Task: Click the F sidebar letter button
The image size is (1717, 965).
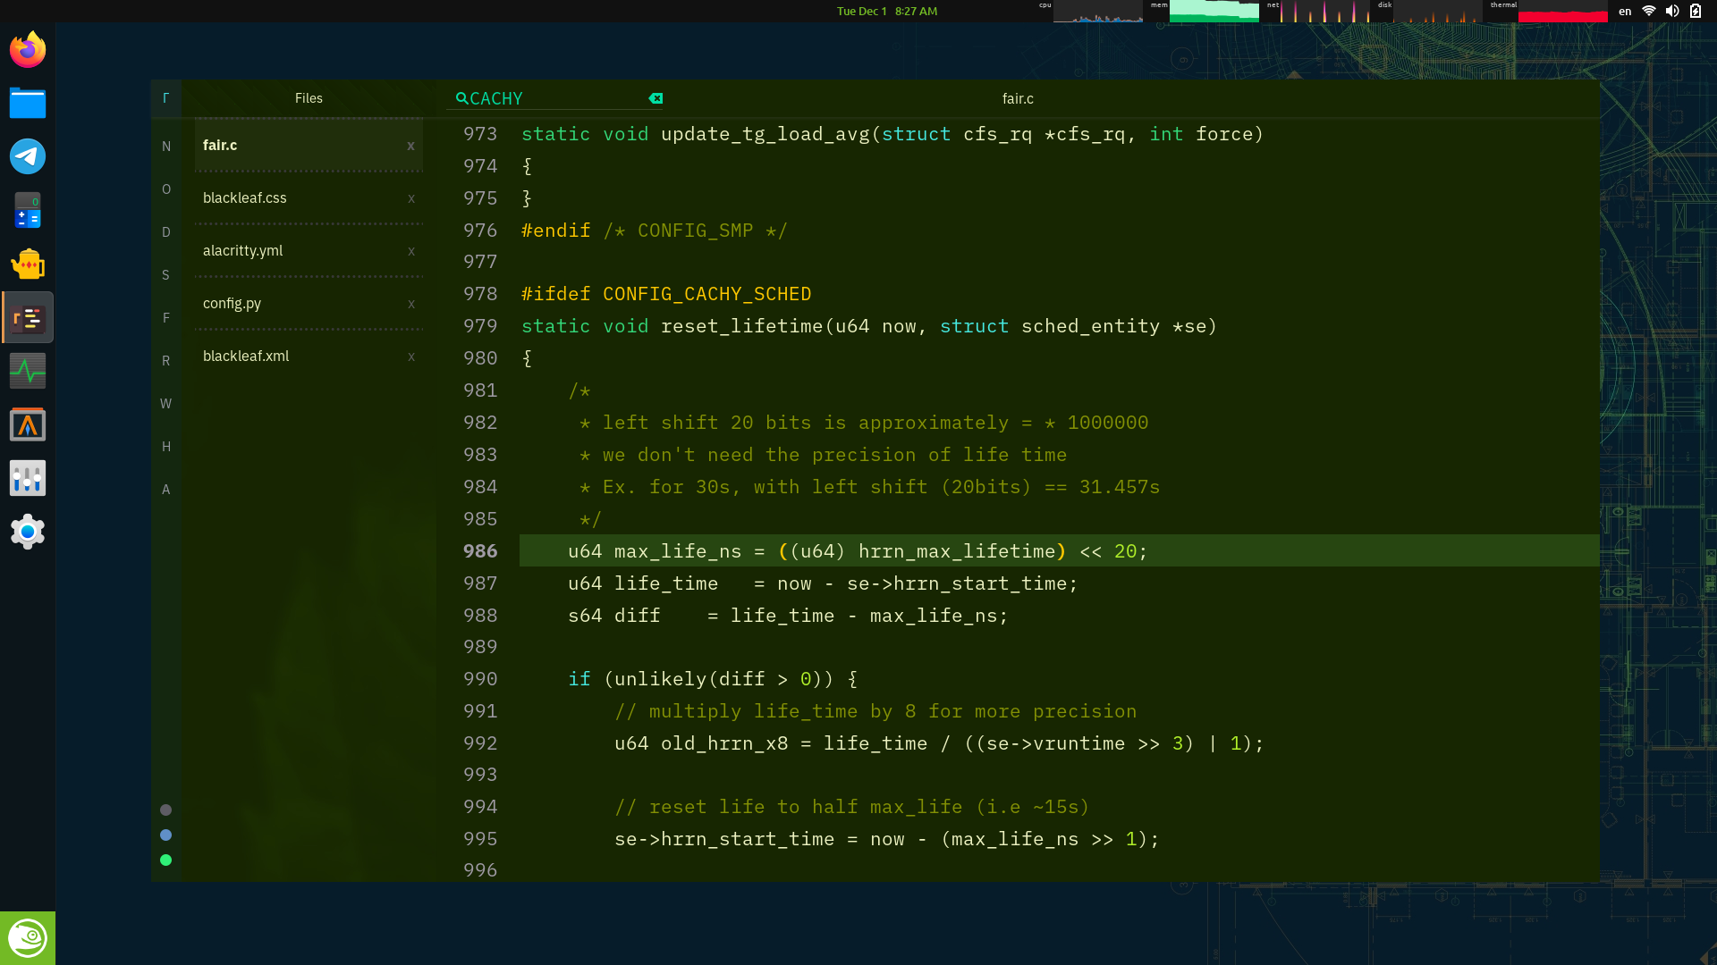Action: [166, 318]
